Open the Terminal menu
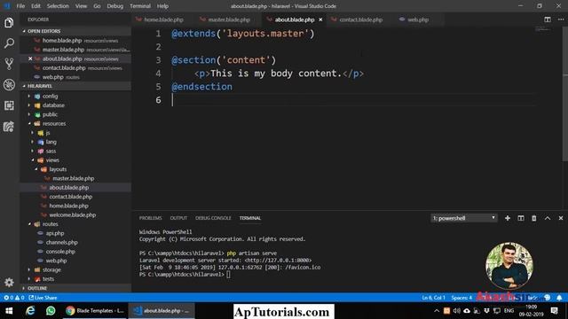 (x=140, y=6)
